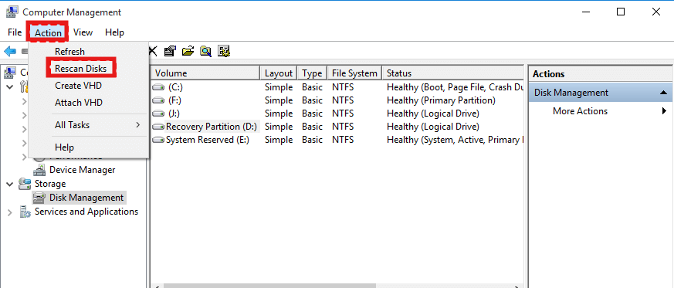Expand the Services and Applications node
The image size is (674, 288).
[10, 212]
